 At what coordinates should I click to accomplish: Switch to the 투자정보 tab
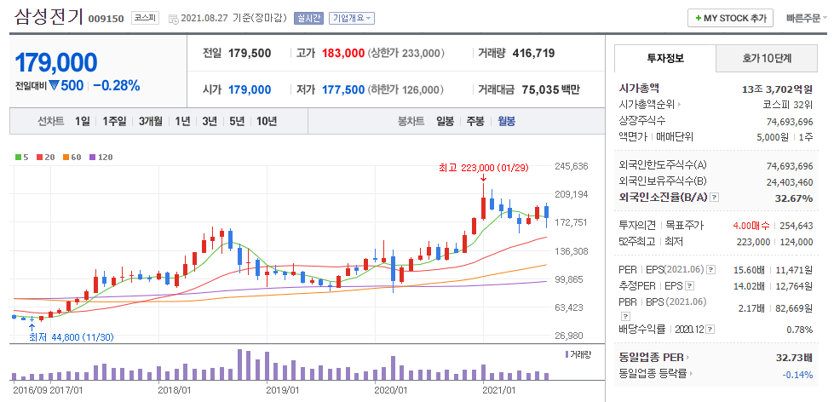(665, 59)
